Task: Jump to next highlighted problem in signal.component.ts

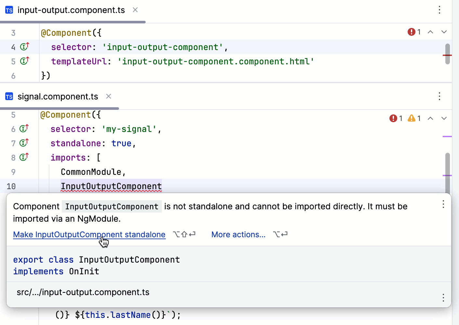Action: (x=444, y=118)
